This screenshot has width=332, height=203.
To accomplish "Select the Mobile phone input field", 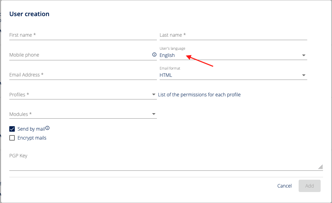I will (79, 55).
